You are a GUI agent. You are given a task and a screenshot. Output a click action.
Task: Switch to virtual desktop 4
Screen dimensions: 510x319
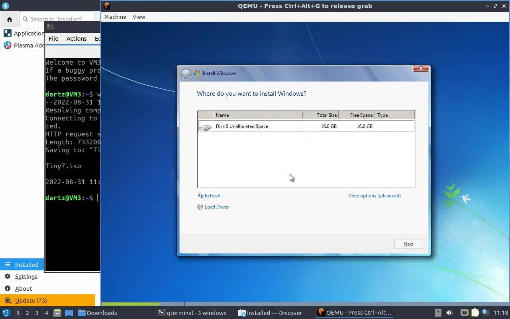(46, 313)
